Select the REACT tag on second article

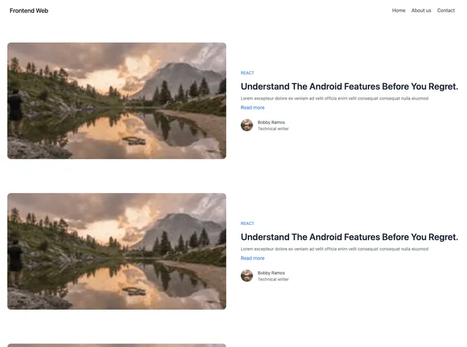coord(247,224)
